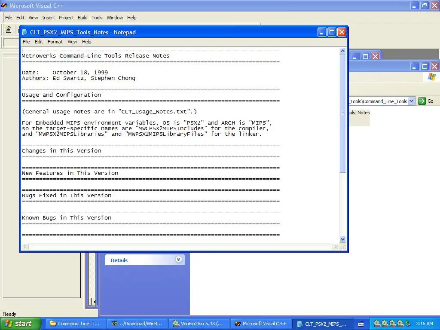Switch to WinBin2Iso 5.33 taskbar button
The height and width of the screenshot is (330, 440).
point(199,324)
